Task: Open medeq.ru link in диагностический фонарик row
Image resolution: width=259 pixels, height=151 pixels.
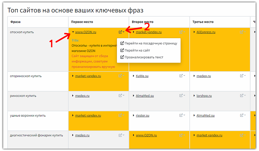Action: click(x=82, y=135)
